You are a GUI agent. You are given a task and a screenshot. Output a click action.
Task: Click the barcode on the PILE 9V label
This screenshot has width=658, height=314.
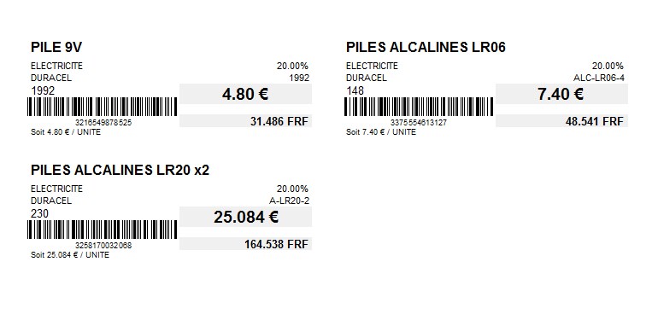(103, 107)
